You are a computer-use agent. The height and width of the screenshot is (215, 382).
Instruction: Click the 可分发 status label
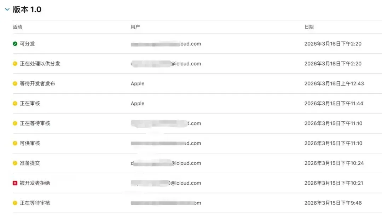pyautogui.click(x=27, y=44)
